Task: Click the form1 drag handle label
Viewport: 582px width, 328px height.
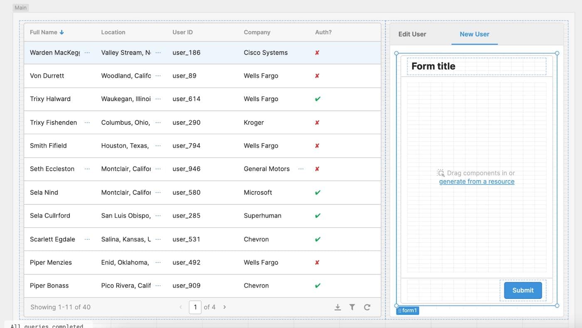Action: pos(407,311)
